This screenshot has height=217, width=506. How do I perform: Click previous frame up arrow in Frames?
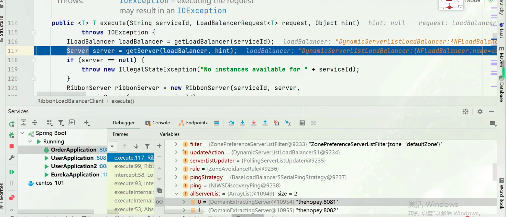125,146
